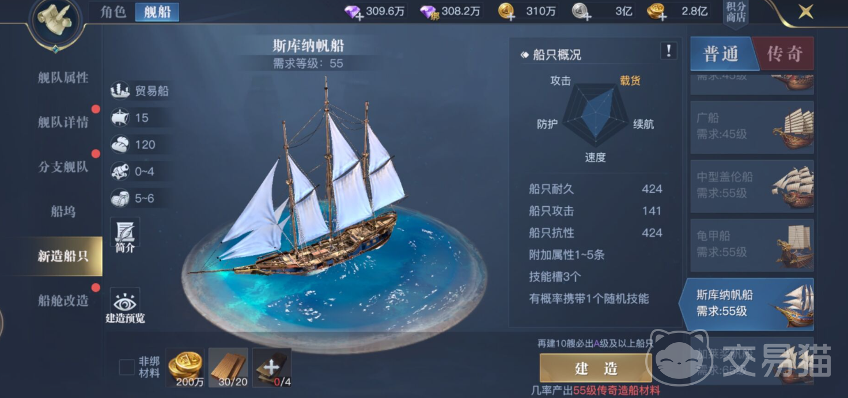Close the ship panel with the X

click(806, 12)
